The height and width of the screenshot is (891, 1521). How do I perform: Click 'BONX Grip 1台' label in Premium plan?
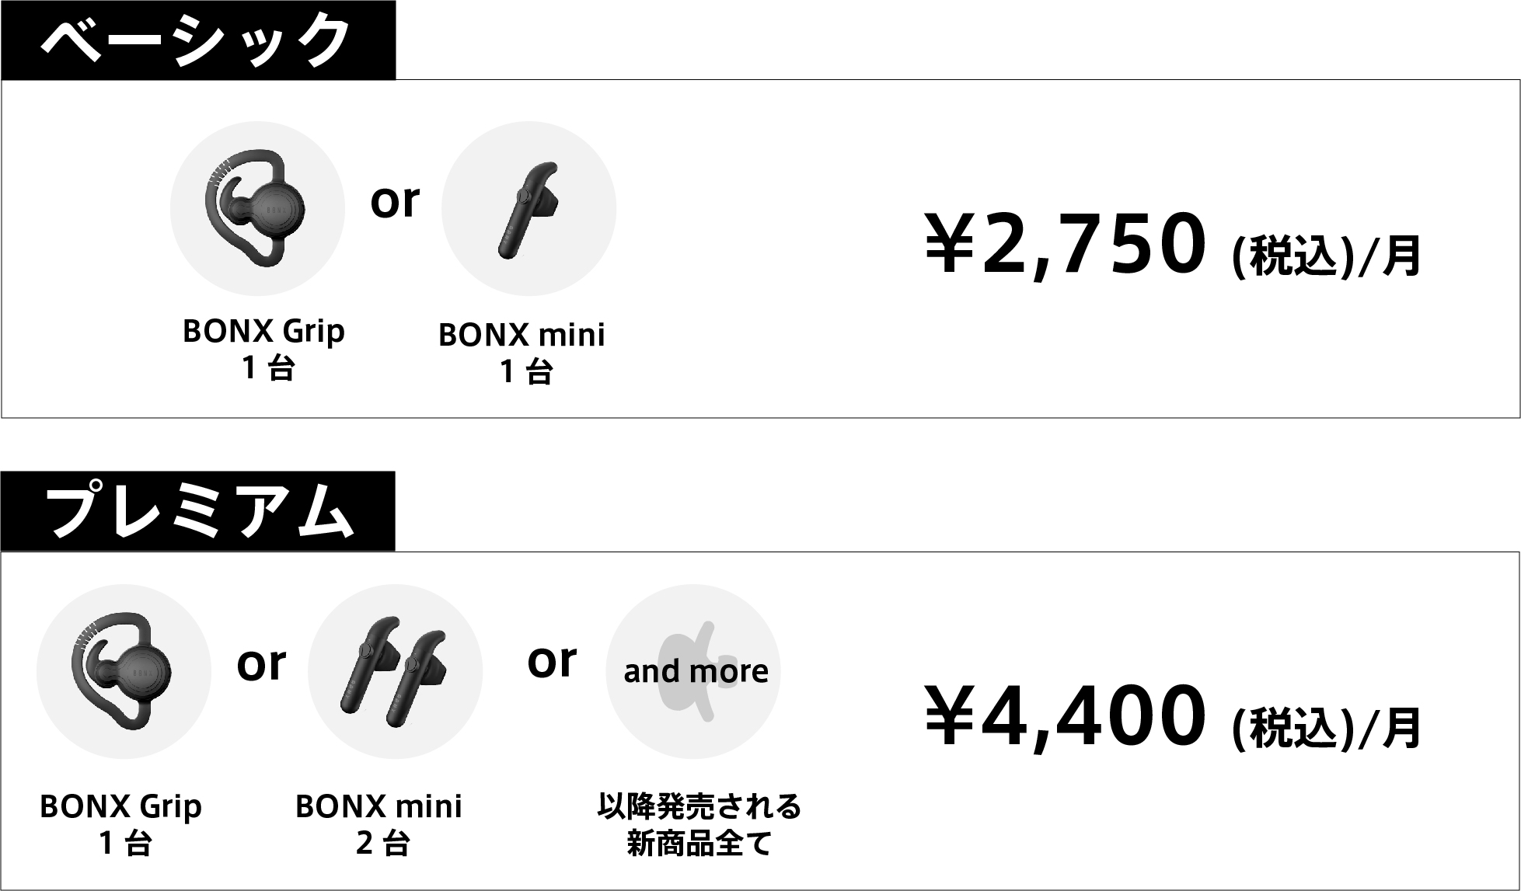tap(120, 824)
